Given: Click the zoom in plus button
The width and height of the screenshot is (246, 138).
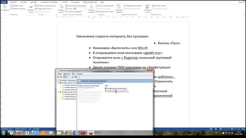Looking at the screenshot, I should point(239,129).
